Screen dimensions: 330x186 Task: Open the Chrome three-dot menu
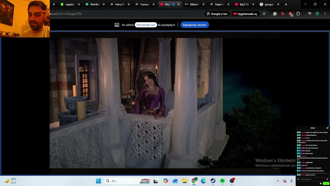pyautogui.click(x=325, y=14)
